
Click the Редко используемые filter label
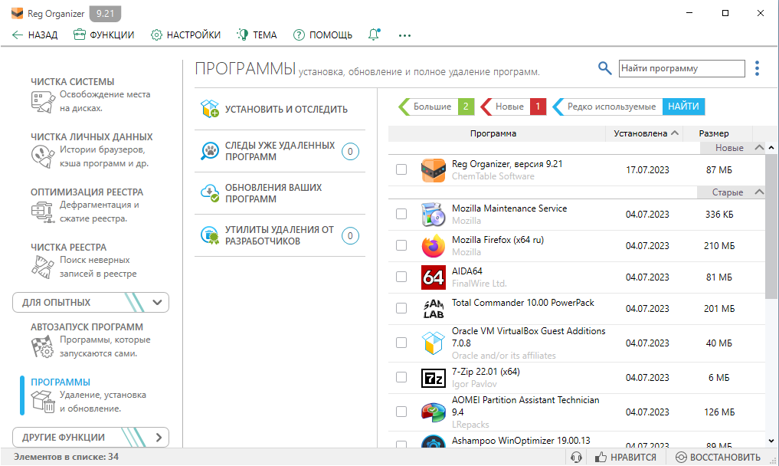point(611,107)
